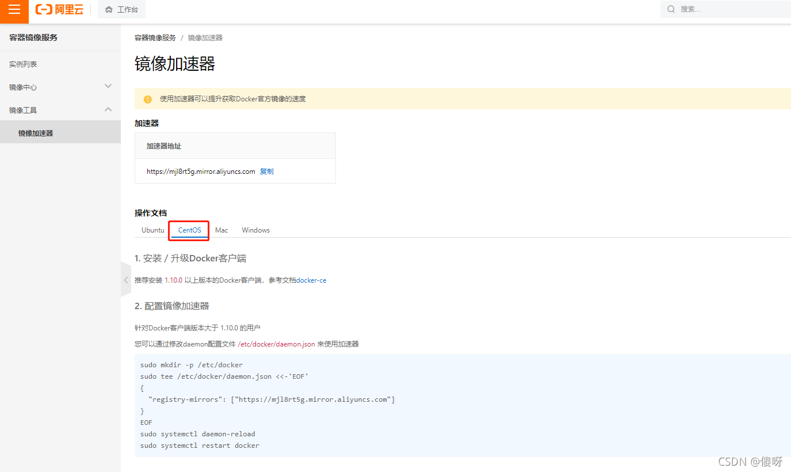The image size is (791, 472).
Task: Click 镜像加速器 in the breadcrumb
Action: (x=205, y=38)
